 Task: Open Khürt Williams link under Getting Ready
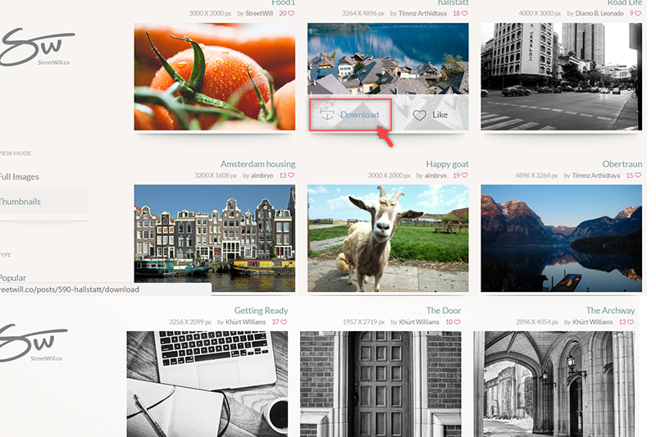coord(245,322)
